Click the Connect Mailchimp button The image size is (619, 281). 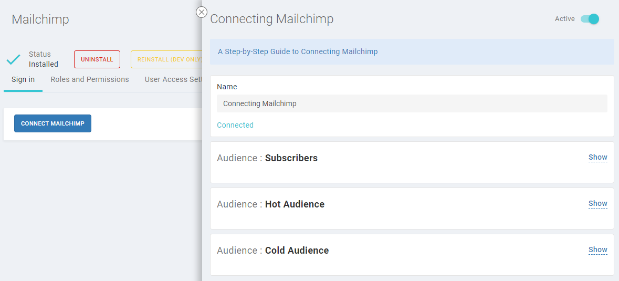pyautogui.click(x=53, y=123)
